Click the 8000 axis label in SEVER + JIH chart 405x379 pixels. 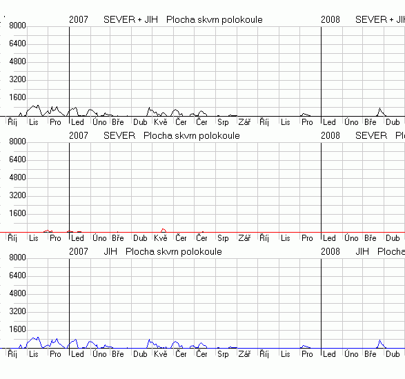pyautogui.click(x=17, y=26)
